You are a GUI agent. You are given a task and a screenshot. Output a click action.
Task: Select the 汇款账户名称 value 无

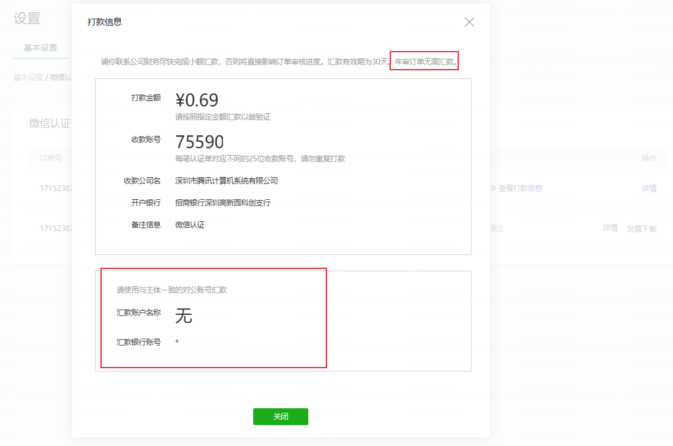[183, 315]
